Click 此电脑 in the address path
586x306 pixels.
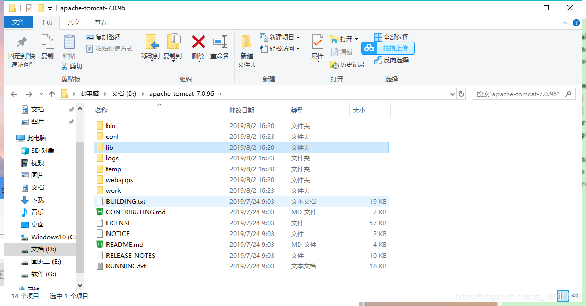click(90, 94)
